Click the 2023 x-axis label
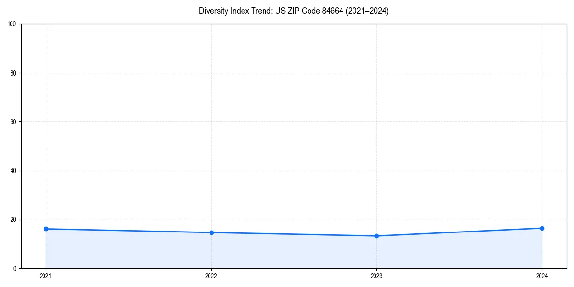574x287 pixels. (x=376, y=276)
